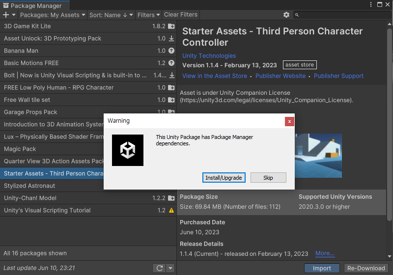
Task: Click the asset store tag
Action: [x=300, y=65]
